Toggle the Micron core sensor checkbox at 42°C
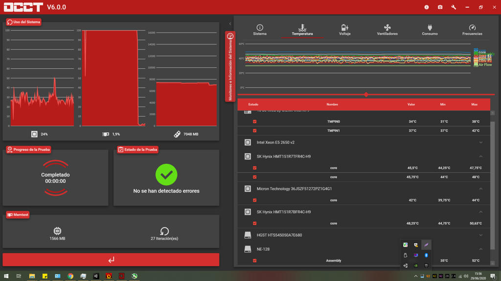Screen dimensions: 501x281 254,200
